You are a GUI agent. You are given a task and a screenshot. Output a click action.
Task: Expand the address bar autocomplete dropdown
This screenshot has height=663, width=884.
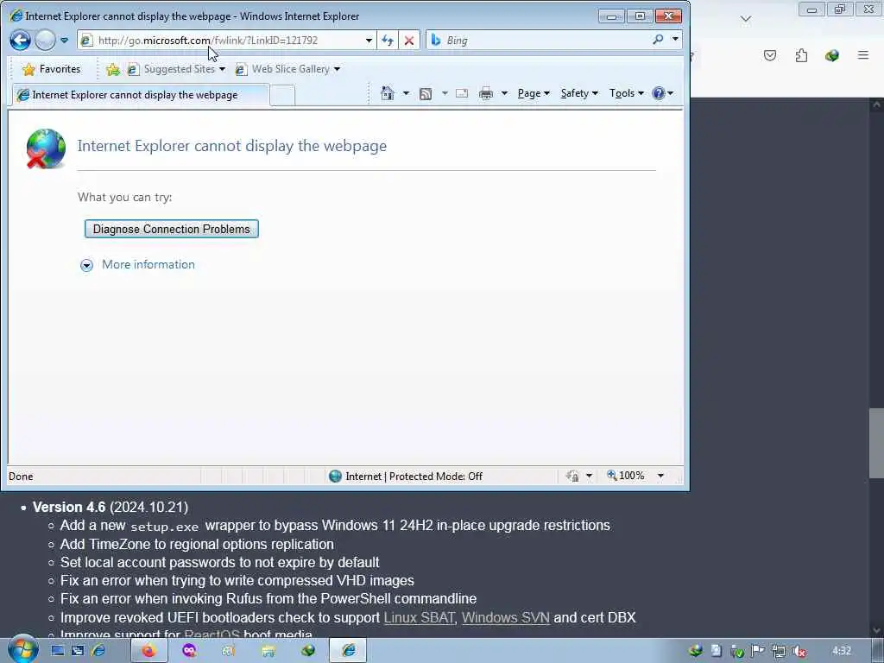(x=369, y=40)
